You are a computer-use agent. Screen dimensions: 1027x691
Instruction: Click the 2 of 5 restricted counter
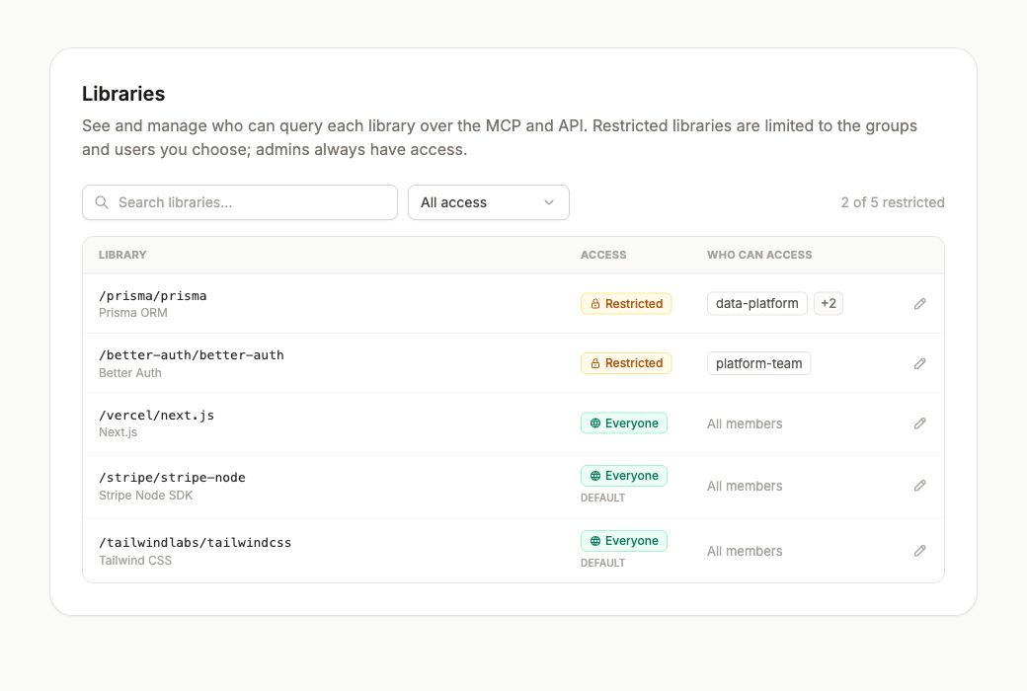click(893, 202)
